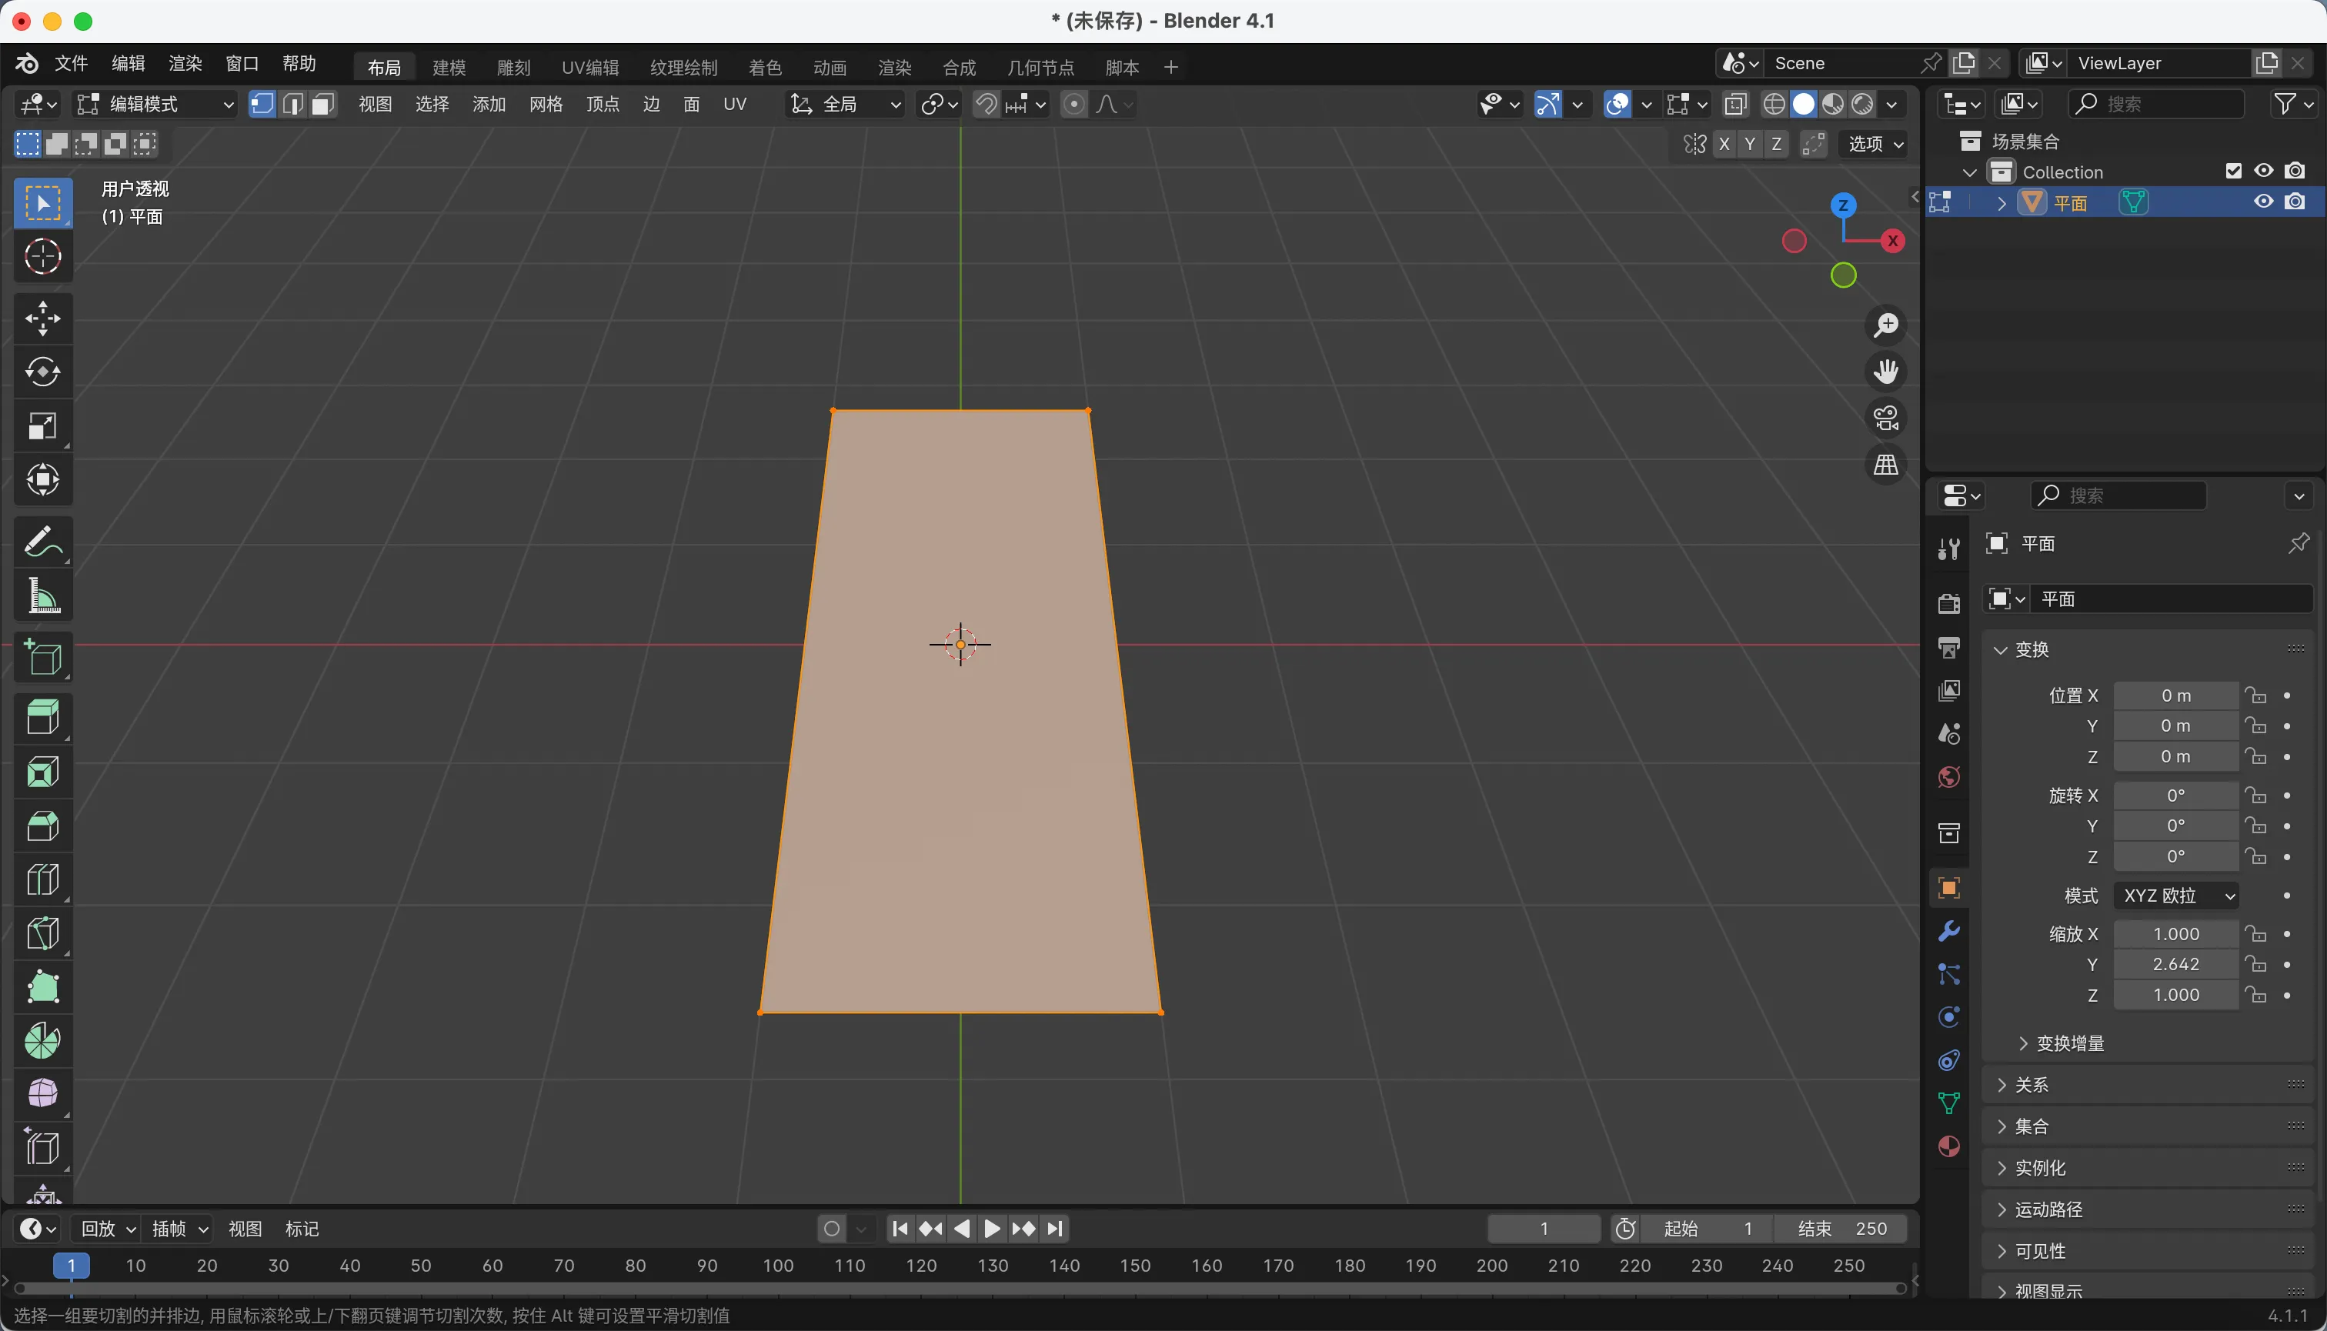Select the Annotate pencil tool
2327x1331 pixels.
(42, 543)
